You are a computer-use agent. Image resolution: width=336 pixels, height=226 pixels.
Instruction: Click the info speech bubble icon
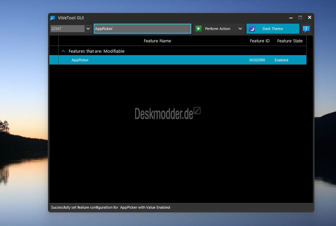[x=306, y=29]
